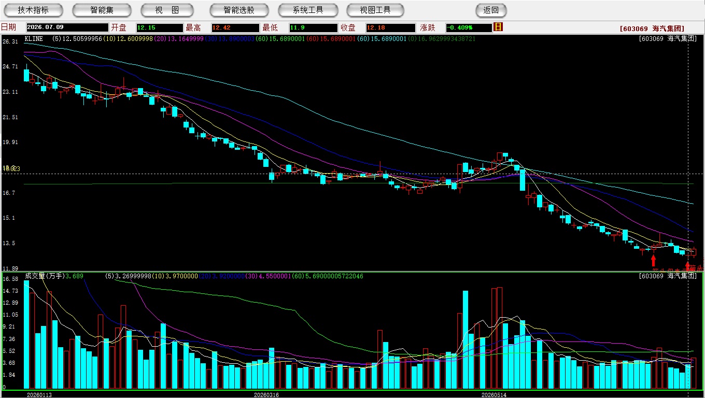Select the 收盘 value 12.18 field
705x398 pixels.
pos(391,27)
